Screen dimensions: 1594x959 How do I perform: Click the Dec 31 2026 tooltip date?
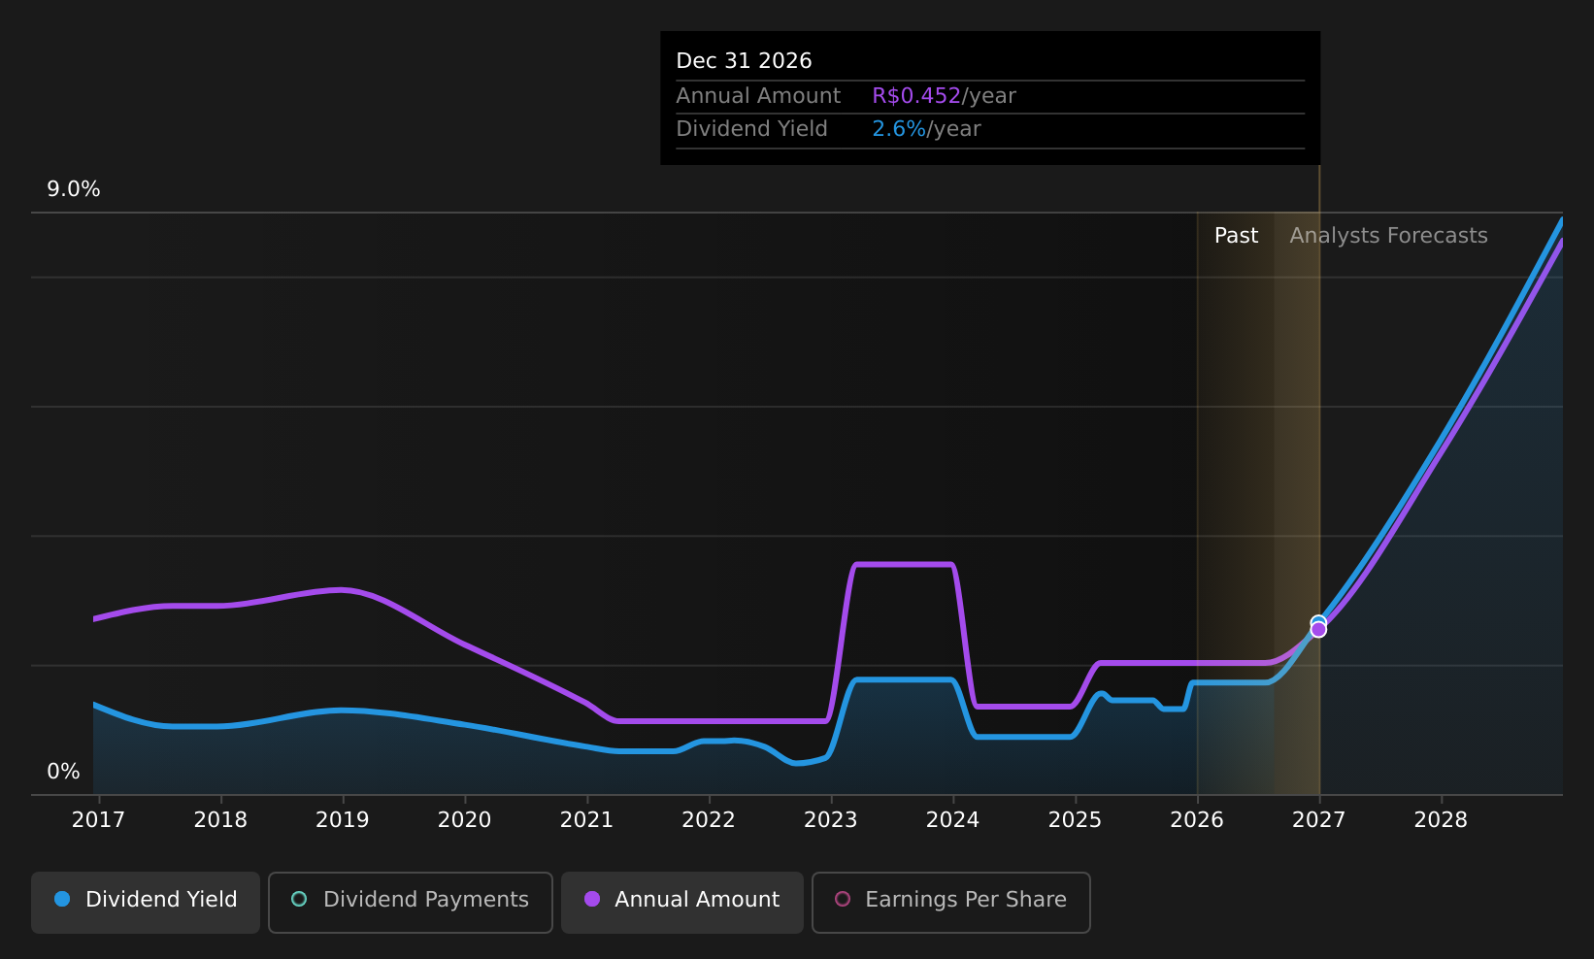click(744, 61)
